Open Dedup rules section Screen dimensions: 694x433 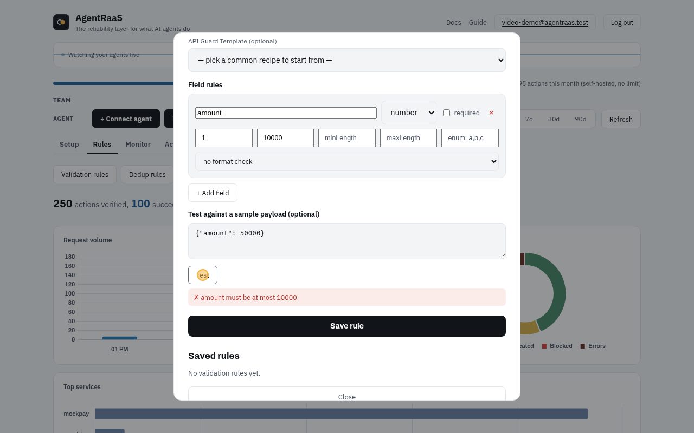[x=147, y=174]
